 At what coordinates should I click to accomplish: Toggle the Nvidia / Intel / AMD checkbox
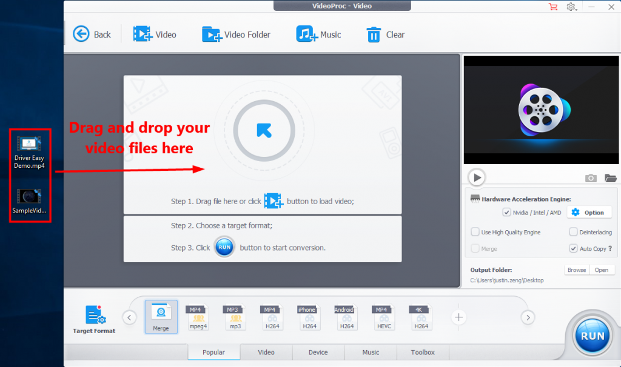click(506, 213)
